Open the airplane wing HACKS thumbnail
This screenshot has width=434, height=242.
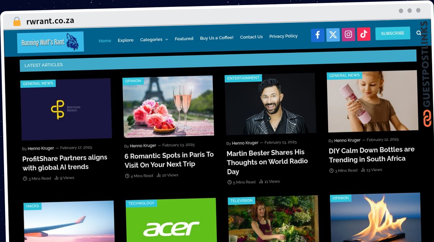coord(69,222)
